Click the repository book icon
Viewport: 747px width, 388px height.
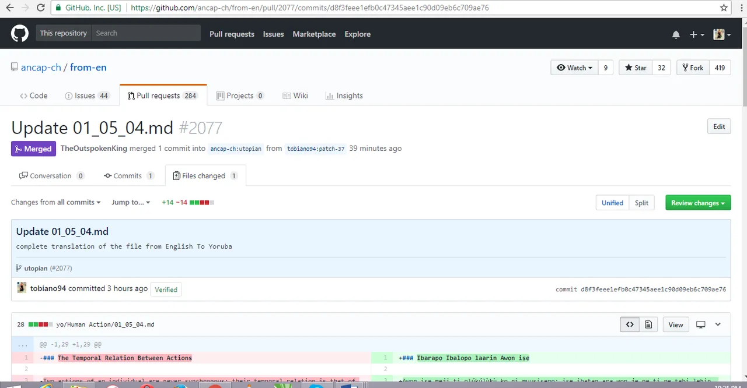coord(15,67)
